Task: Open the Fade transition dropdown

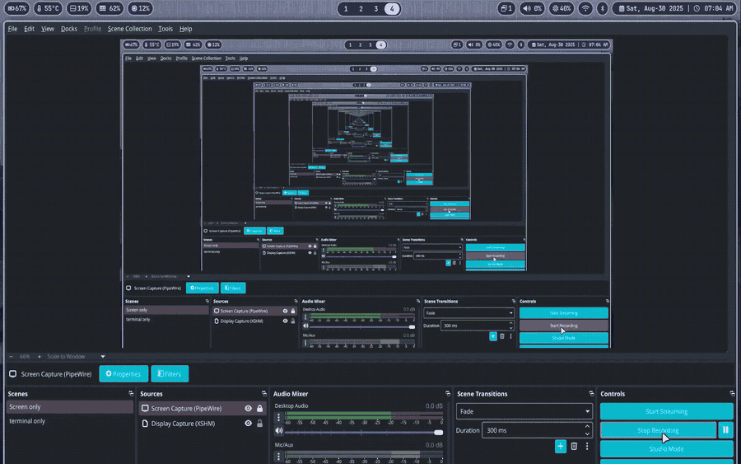Action: (x=524, y=411)
